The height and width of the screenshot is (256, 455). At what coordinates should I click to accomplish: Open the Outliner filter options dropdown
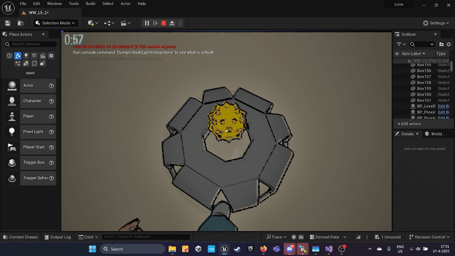[x=400, y=44]
